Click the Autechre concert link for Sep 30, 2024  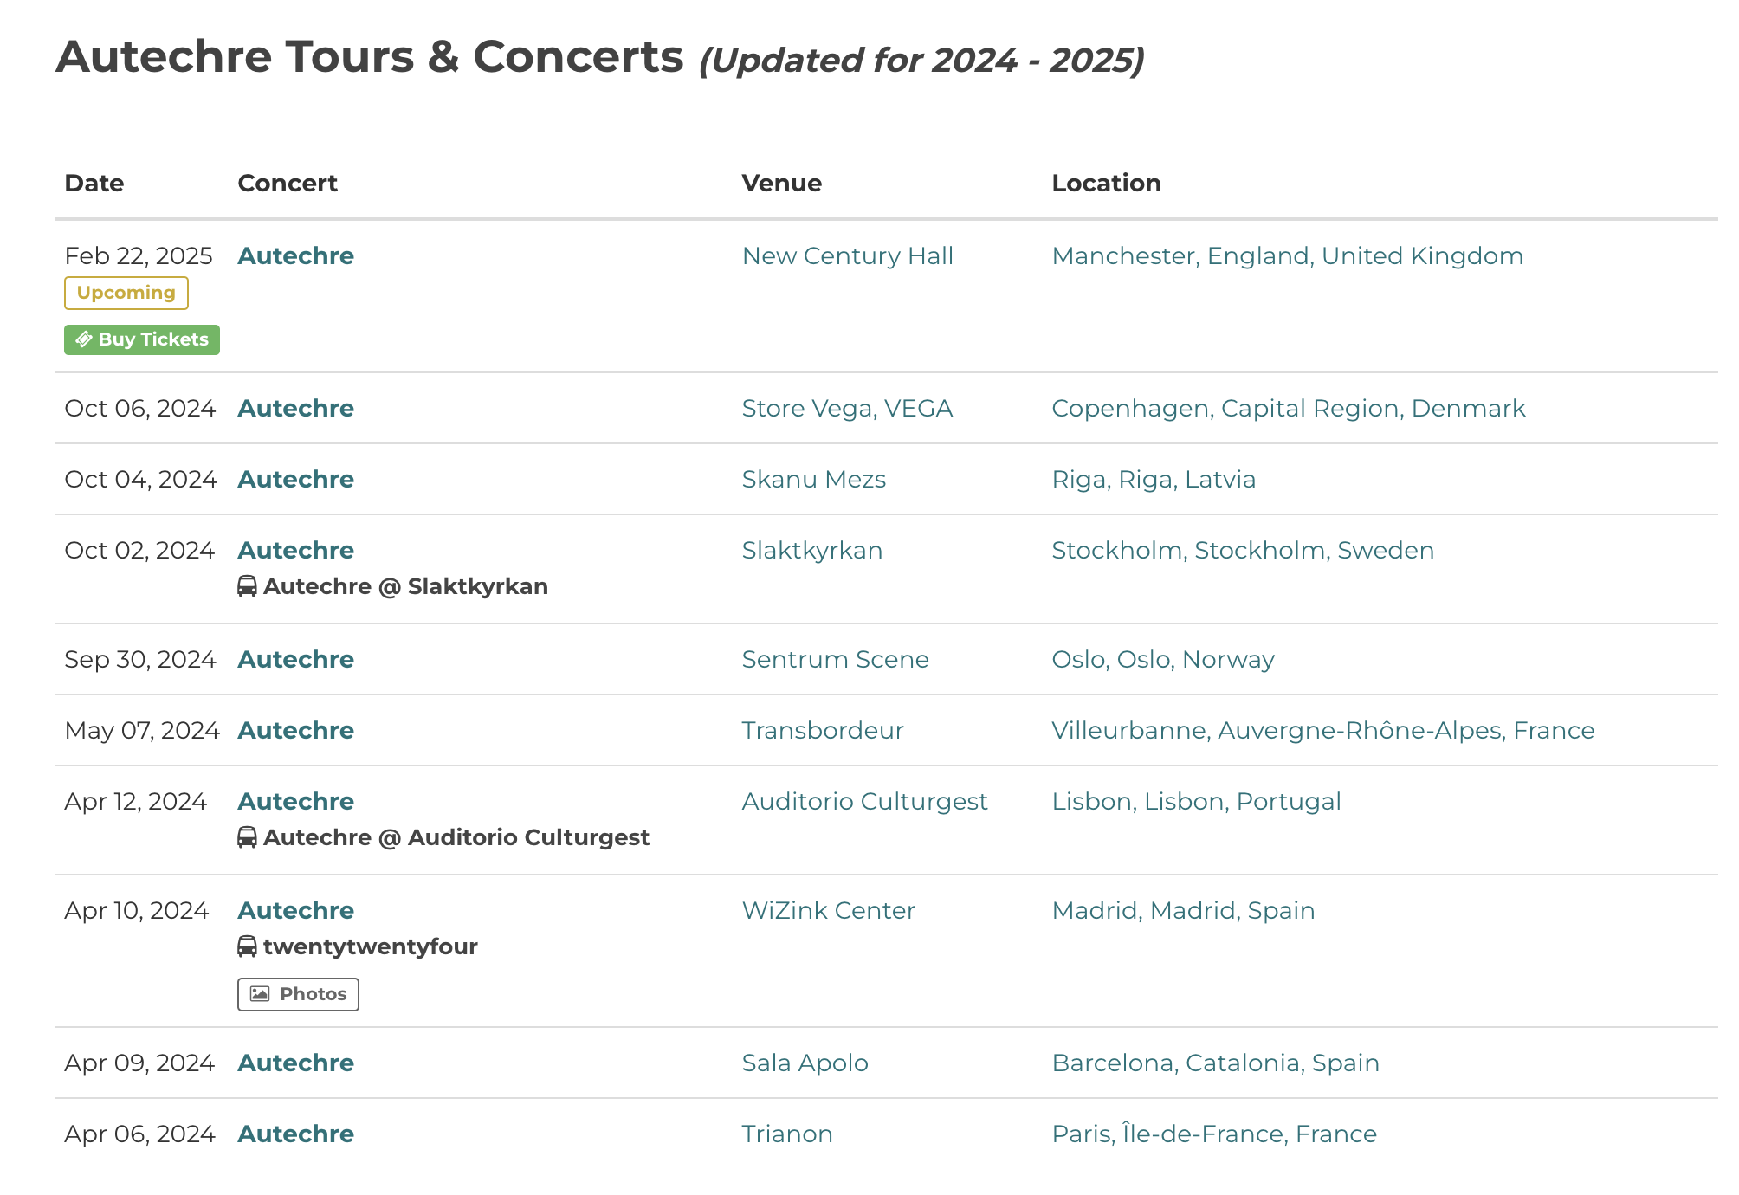click(295, 659)
